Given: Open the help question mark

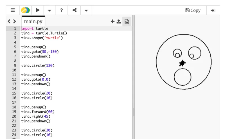Looking at the screenshot, I should coord(61,10).
